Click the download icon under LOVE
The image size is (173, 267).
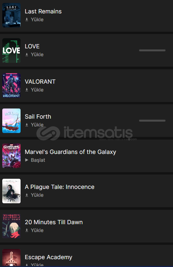coord(27,55)
